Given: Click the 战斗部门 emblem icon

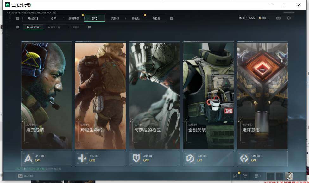Looking at the screenshot, I should pyautogui.click(x=28, y=158).
